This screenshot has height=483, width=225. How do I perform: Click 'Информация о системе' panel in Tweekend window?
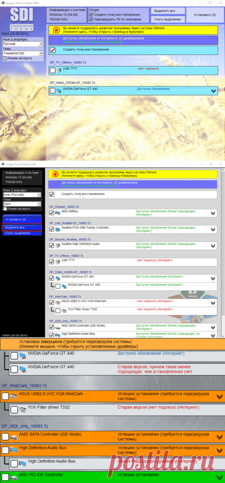(x=66, y=15)
